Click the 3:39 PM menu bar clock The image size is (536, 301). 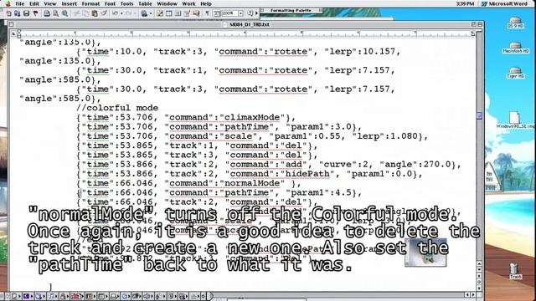pyautogui.click(x=465, y=3)
